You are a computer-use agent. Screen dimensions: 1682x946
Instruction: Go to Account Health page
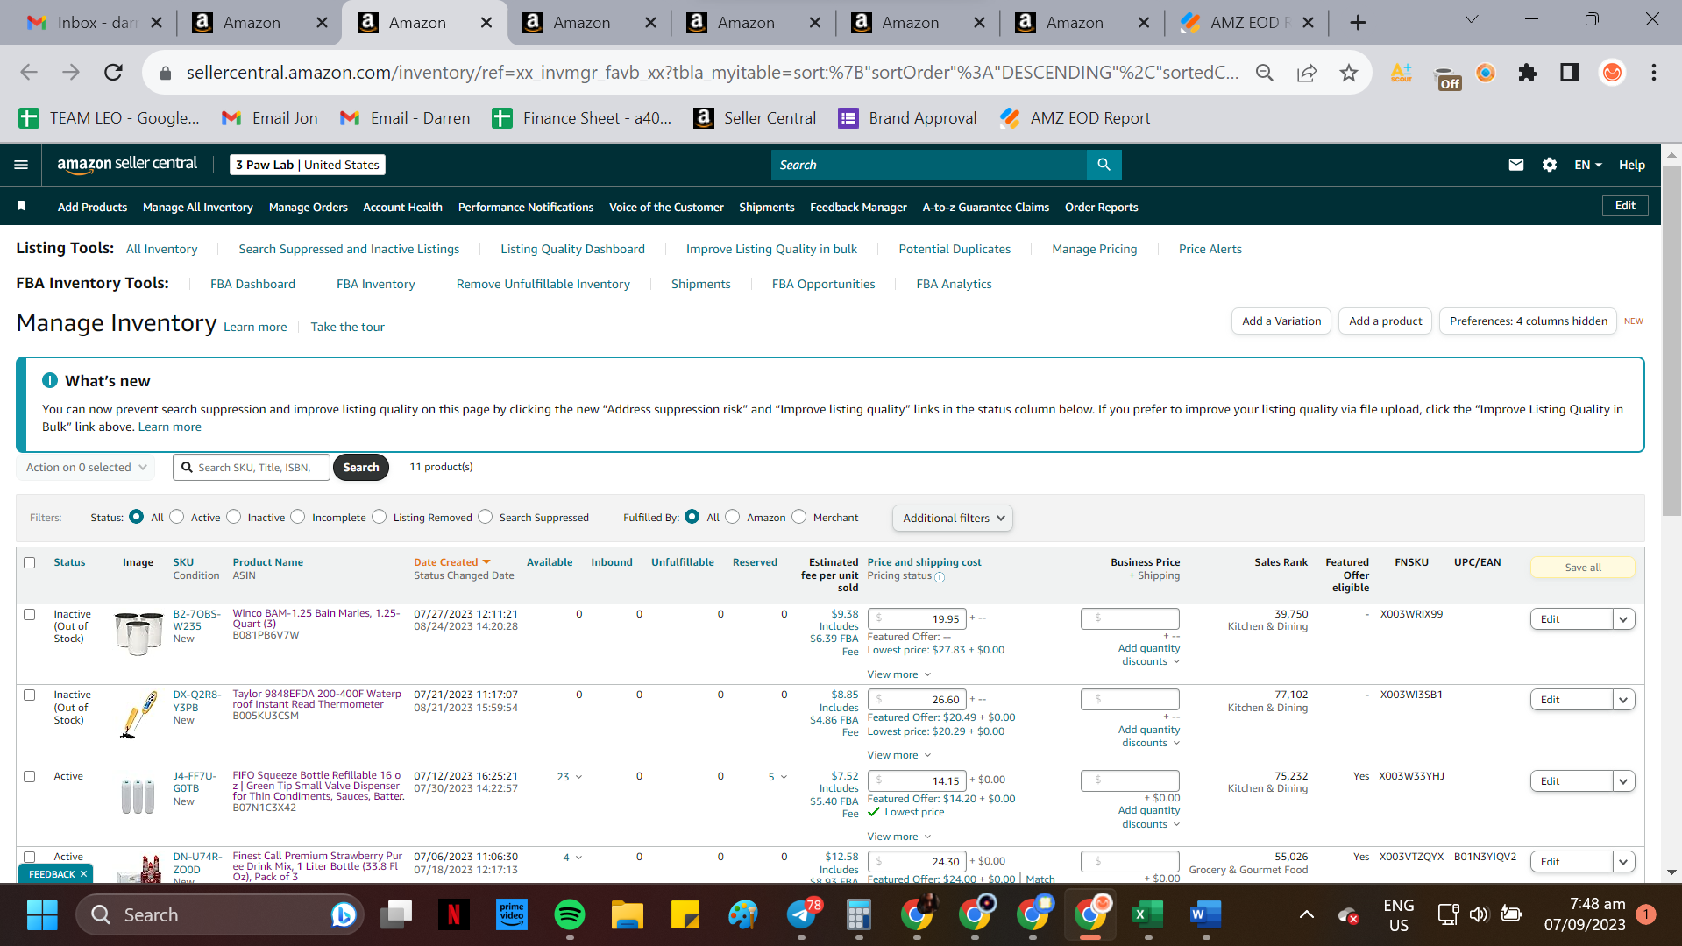[402, 208]
